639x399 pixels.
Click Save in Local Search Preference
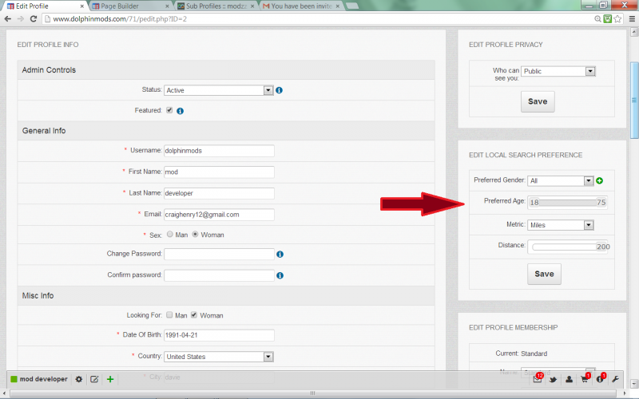coord(545,274)
